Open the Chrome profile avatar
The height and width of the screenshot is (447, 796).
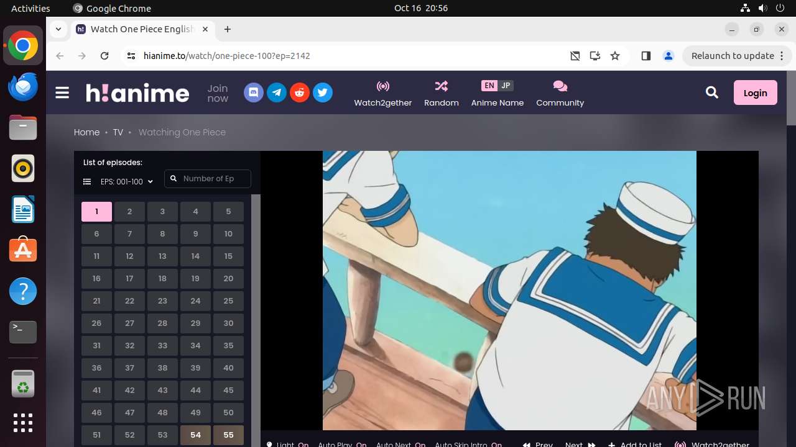coord(669,56)
